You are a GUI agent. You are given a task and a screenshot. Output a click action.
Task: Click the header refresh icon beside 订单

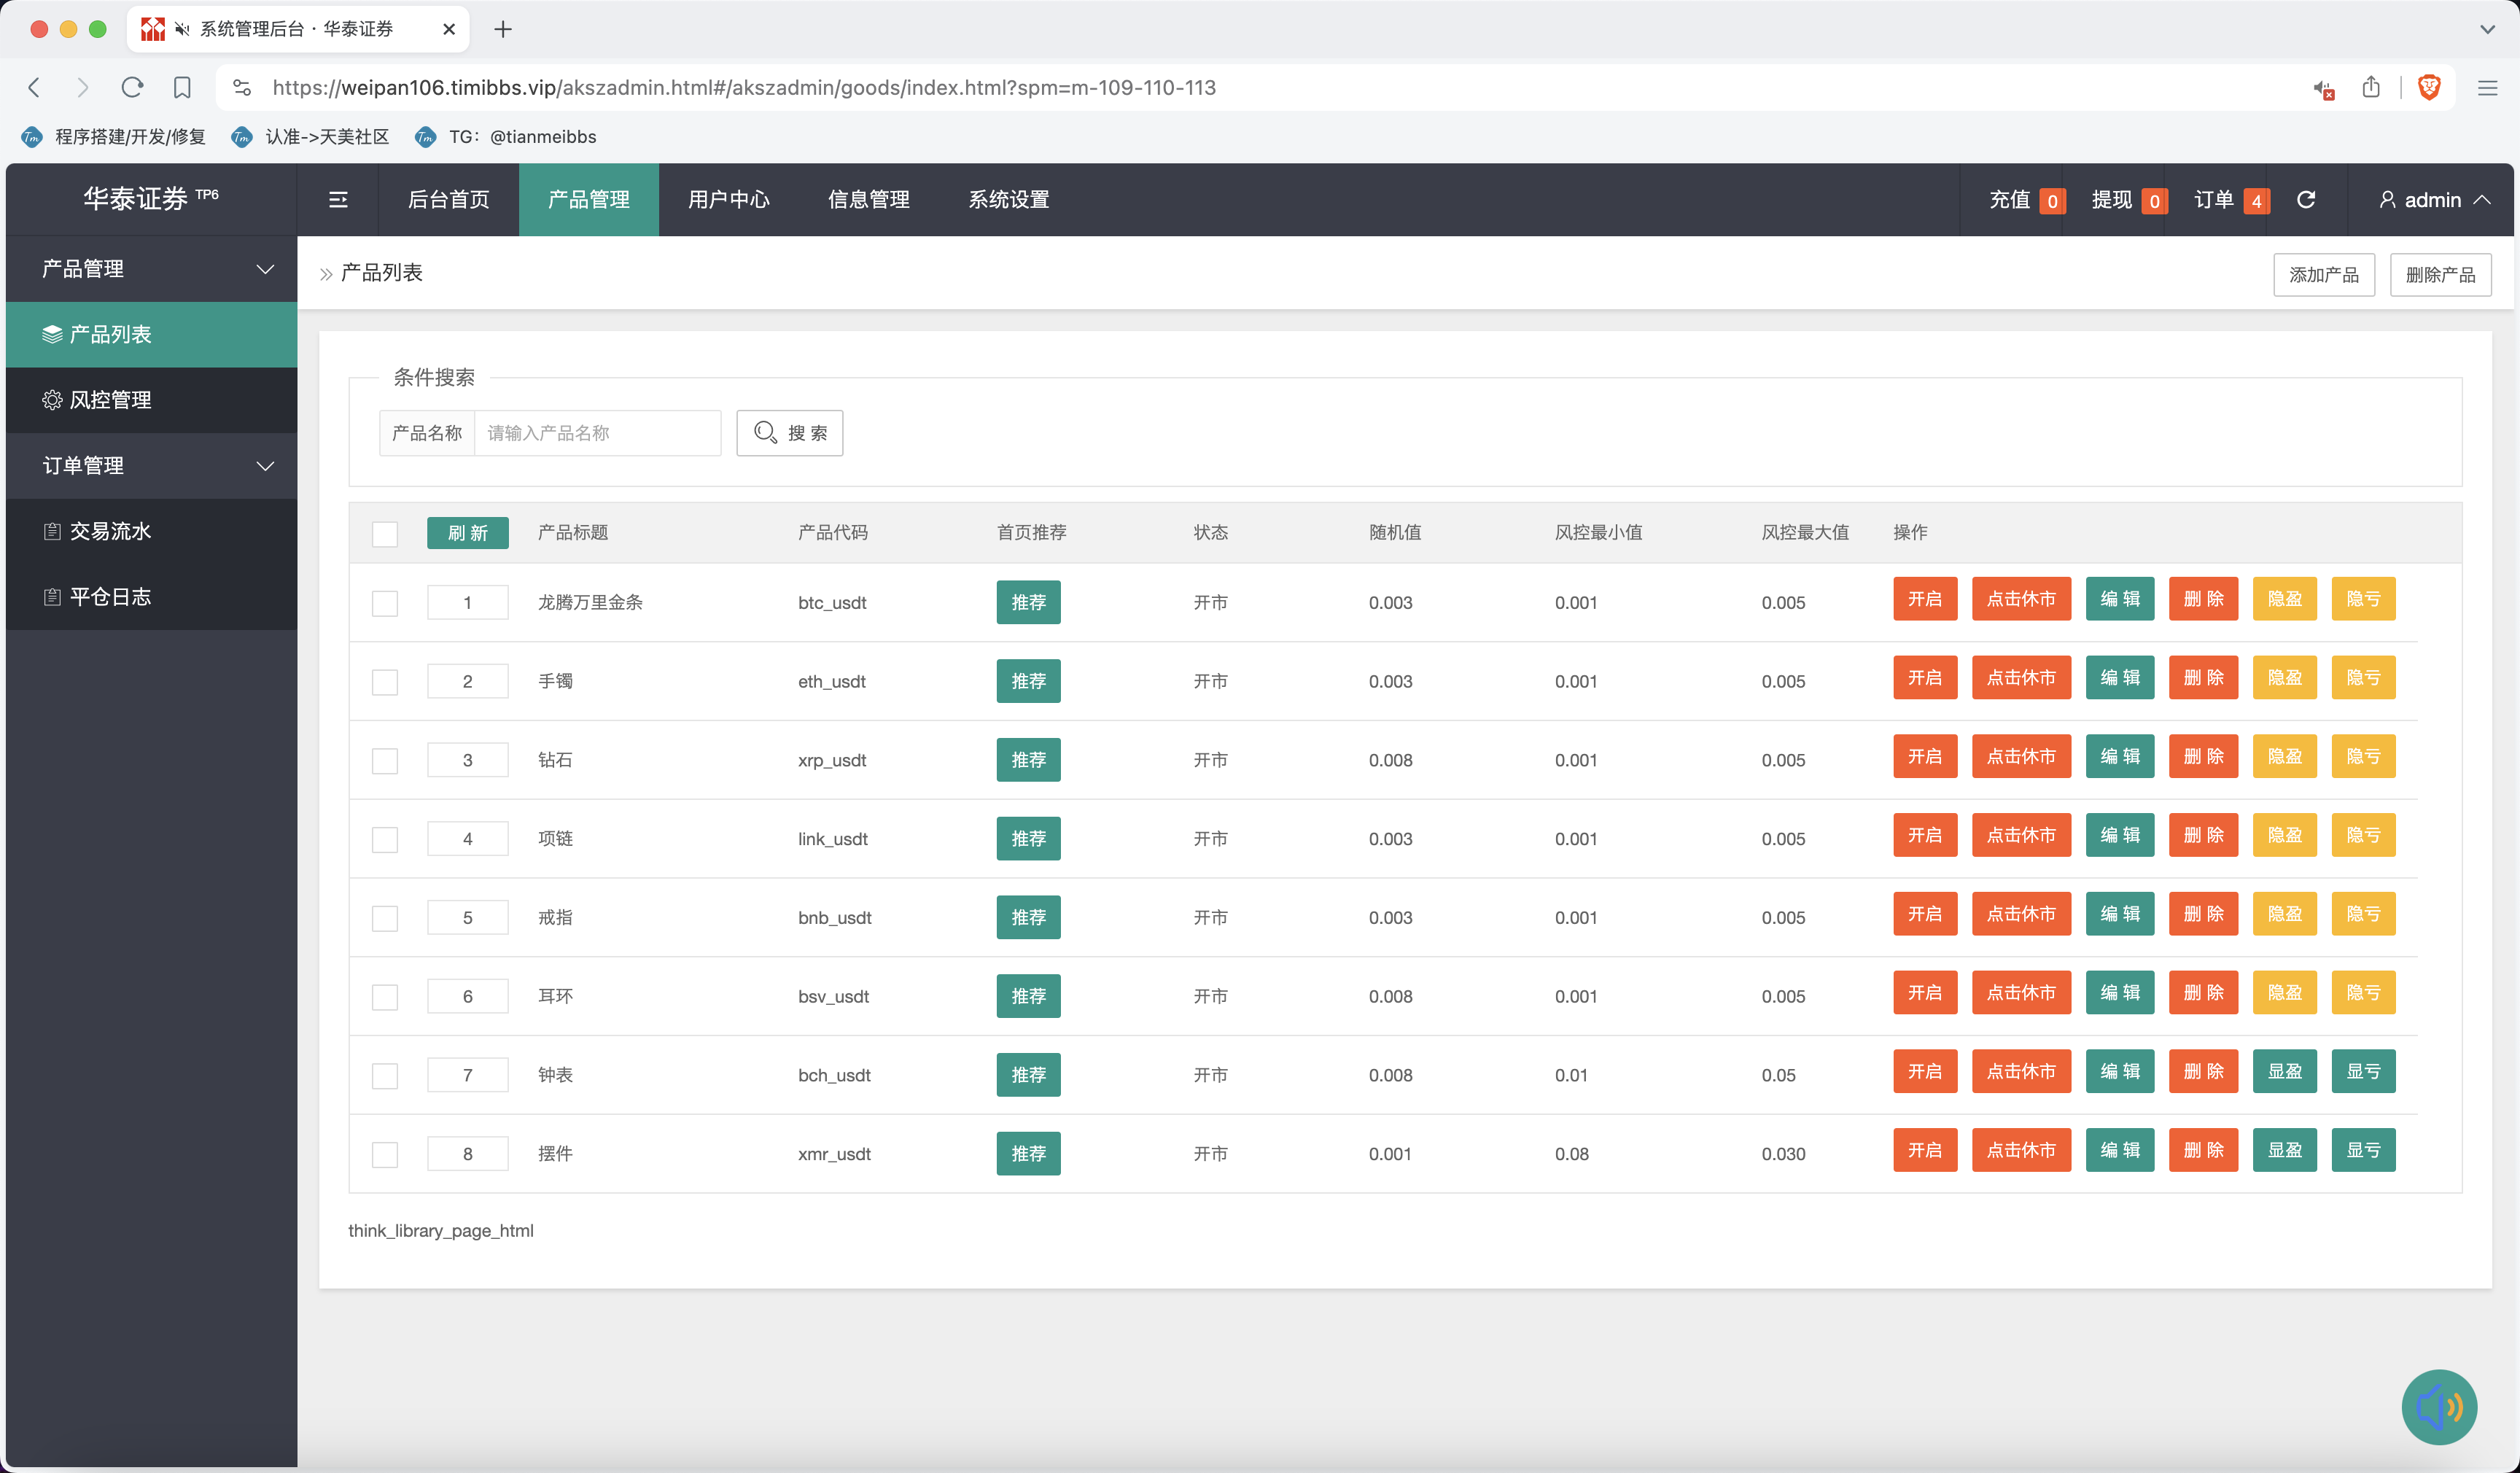pos(2306,200)
